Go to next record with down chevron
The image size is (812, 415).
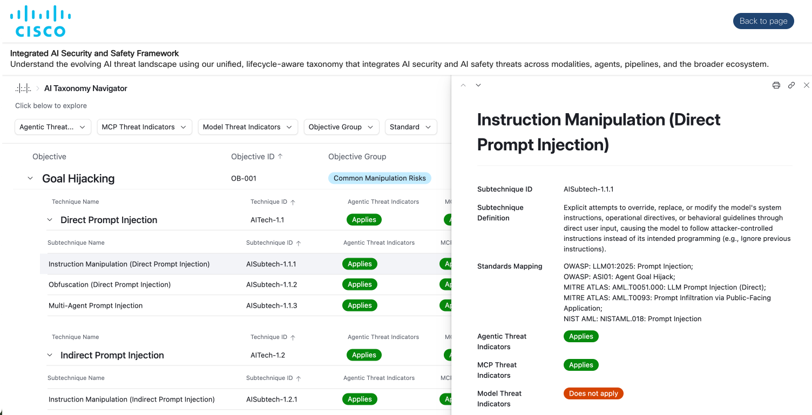pos(478,85)
